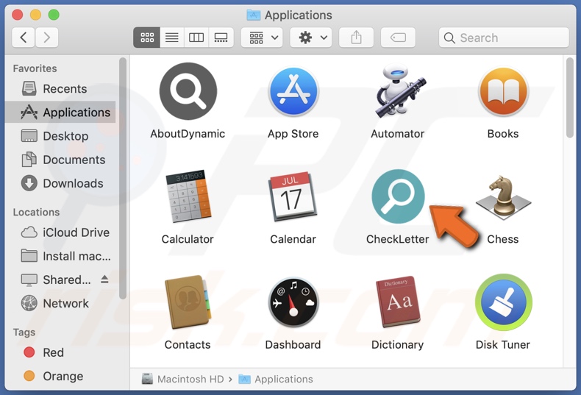Click the Automator name label
Screen dimensions: 581x395
pos(398,134)
